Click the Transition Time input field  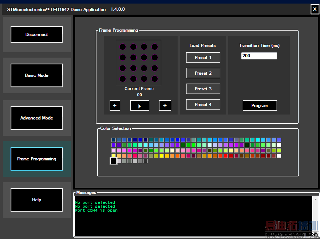pyautogui.click(x=259, y=56)
